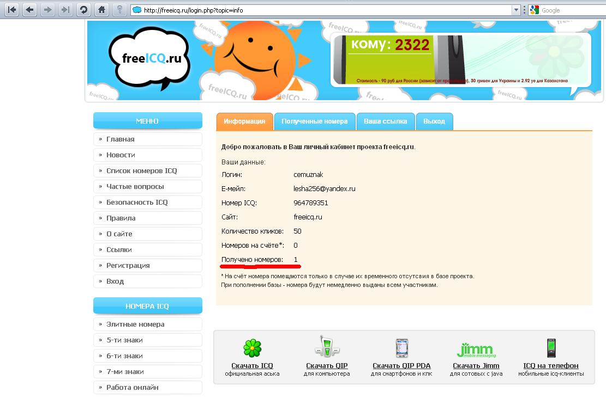Open 7-ми знаки numbers item
The width and height of the screenshot is (606, 398).
[x=148, y=372]
